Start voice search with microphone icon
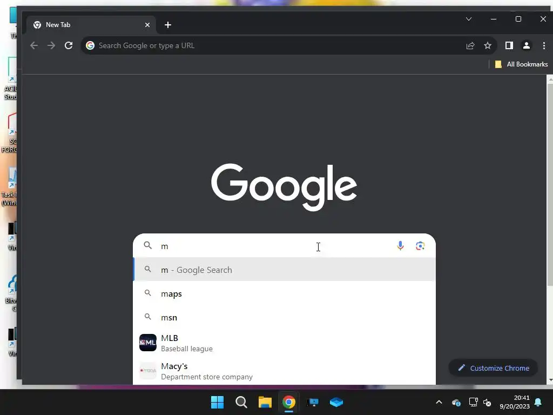 pos(400,246)
